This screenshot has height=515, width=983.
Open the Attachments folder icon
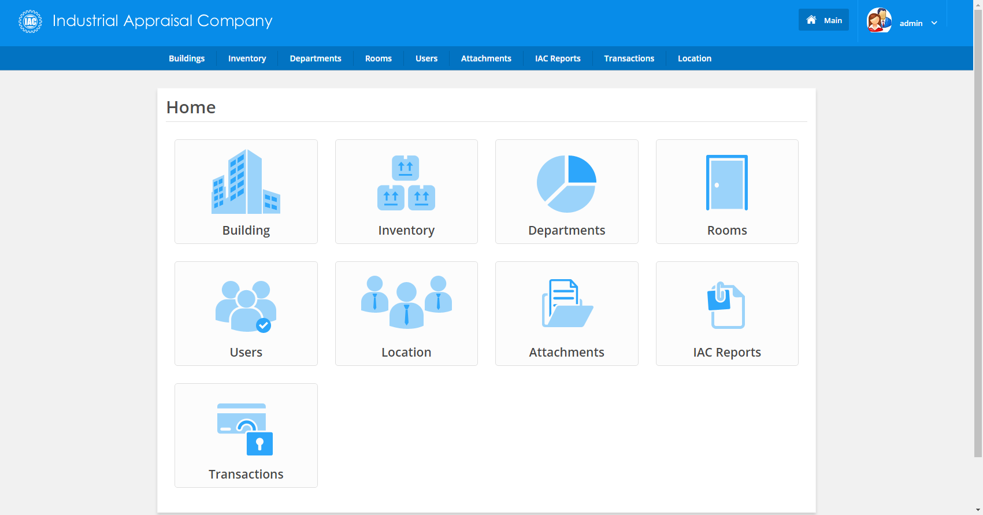(x=566, y=303)
